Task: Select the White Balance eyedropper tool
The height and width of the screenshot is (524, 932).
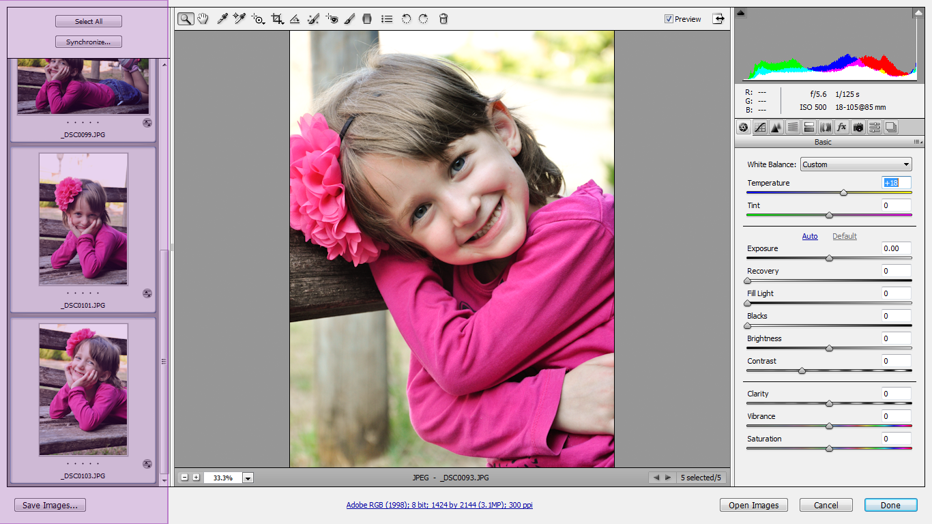Action: pos(222,19)
